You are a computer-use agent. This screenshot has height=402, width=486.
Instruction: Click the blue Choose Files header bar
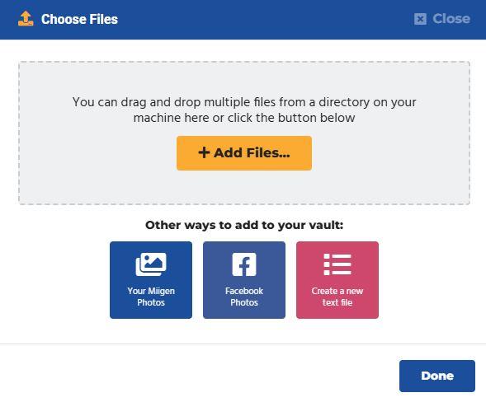pos(243,20)
